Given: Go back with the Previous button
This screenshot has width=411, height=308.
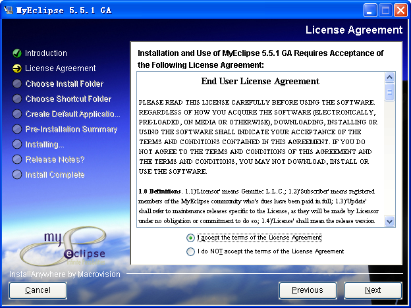Looking at the screenshot, I should click(x=308, y=290).
